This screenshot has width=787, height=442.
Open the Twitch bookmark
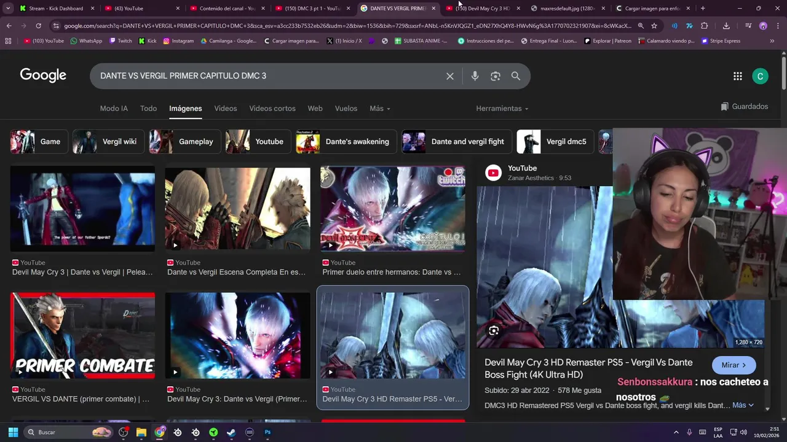click(121, 41)
